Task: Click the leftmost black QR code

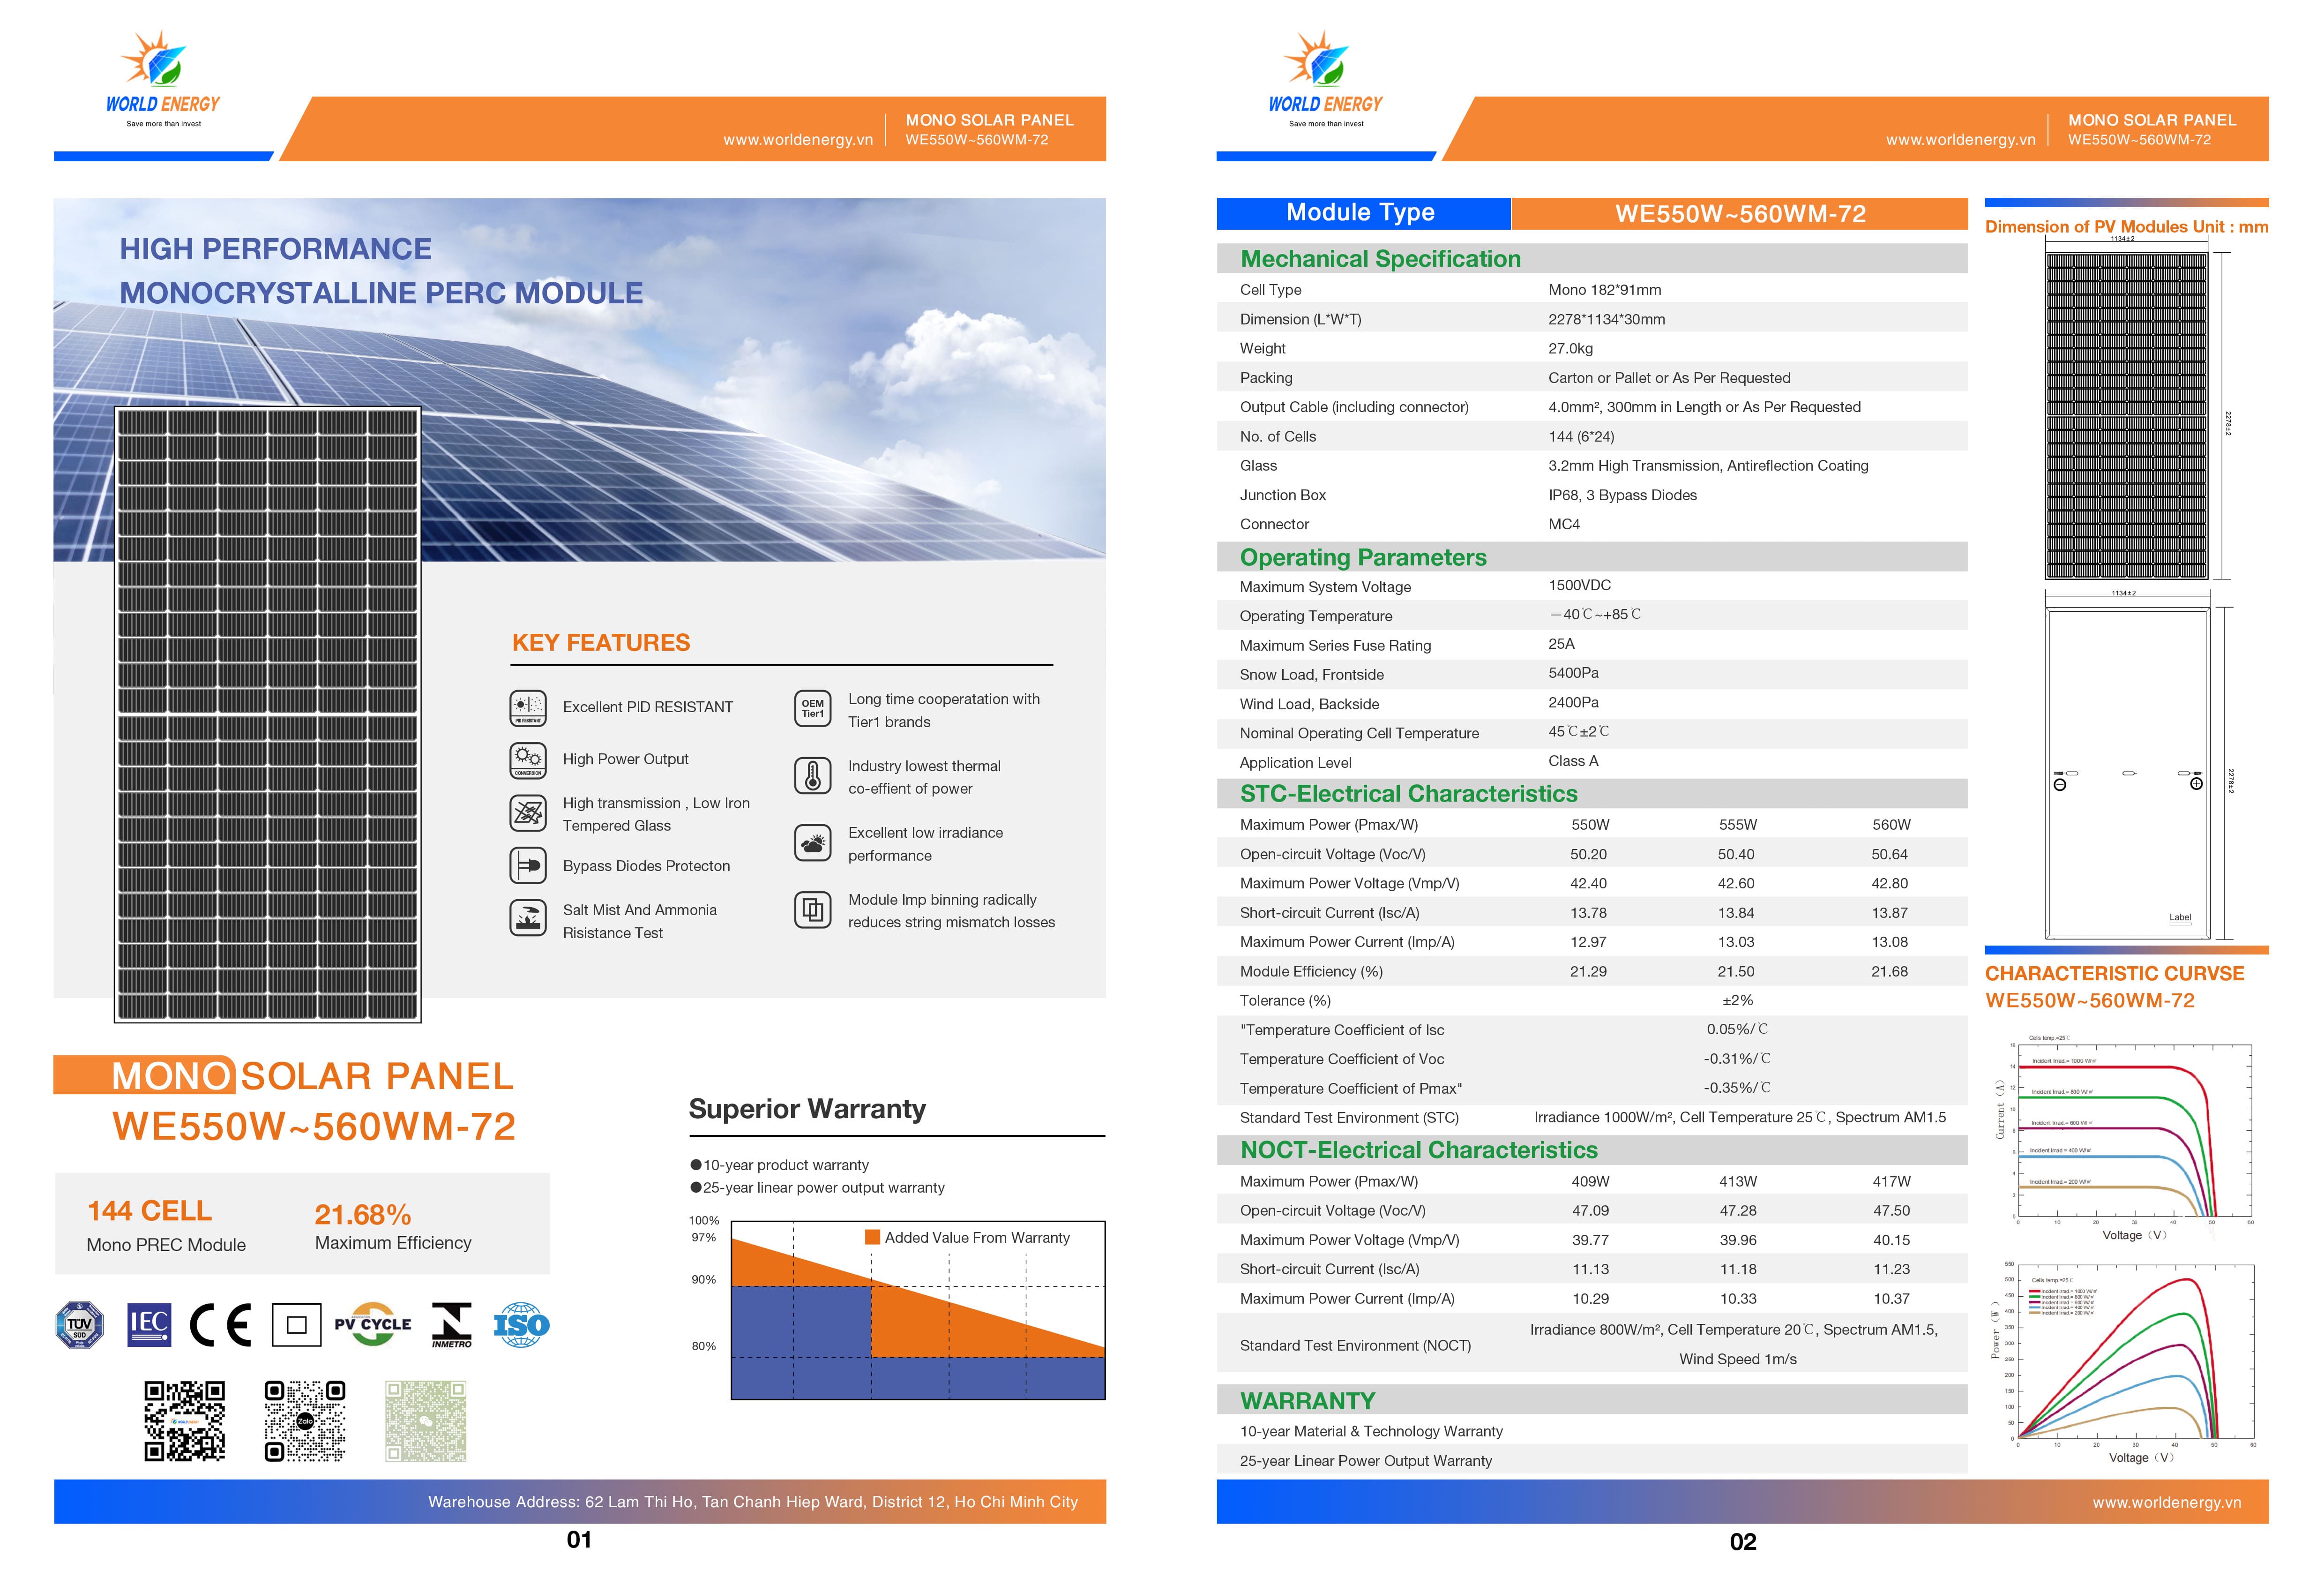Action: tap(184, 1421)
